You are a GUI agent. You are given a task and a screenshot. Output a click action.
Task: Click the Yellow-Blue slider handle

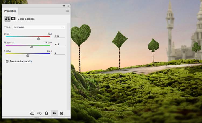28,55
